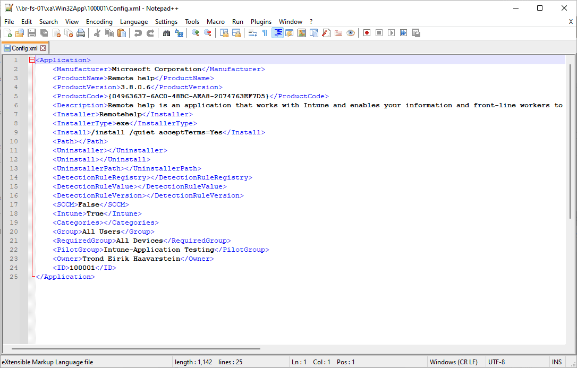Create a new file in Notepad++

8,32
